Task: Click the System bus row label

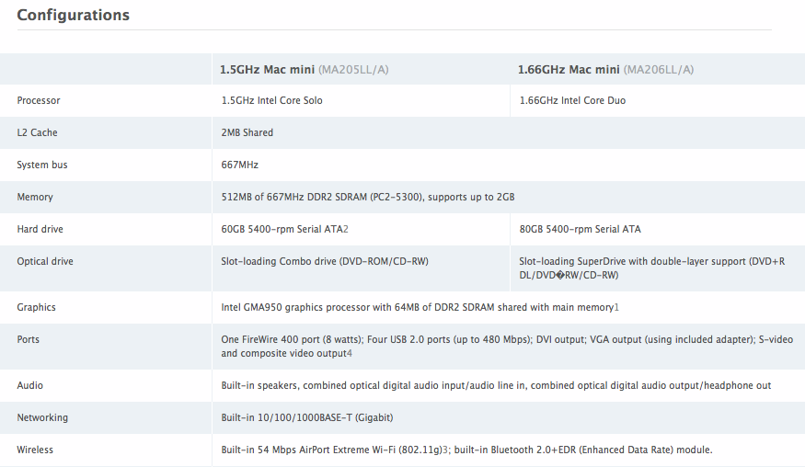Action: coord(42,165)
